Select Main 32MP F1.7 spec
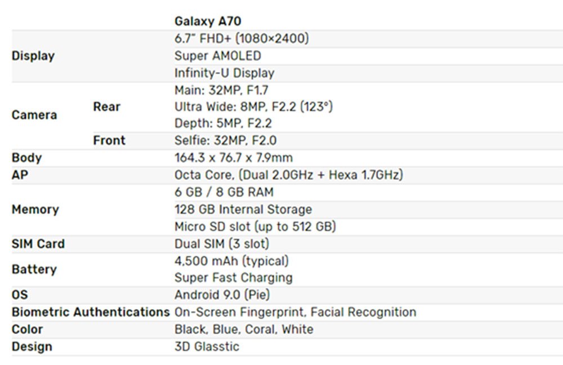 pos(221,90)
